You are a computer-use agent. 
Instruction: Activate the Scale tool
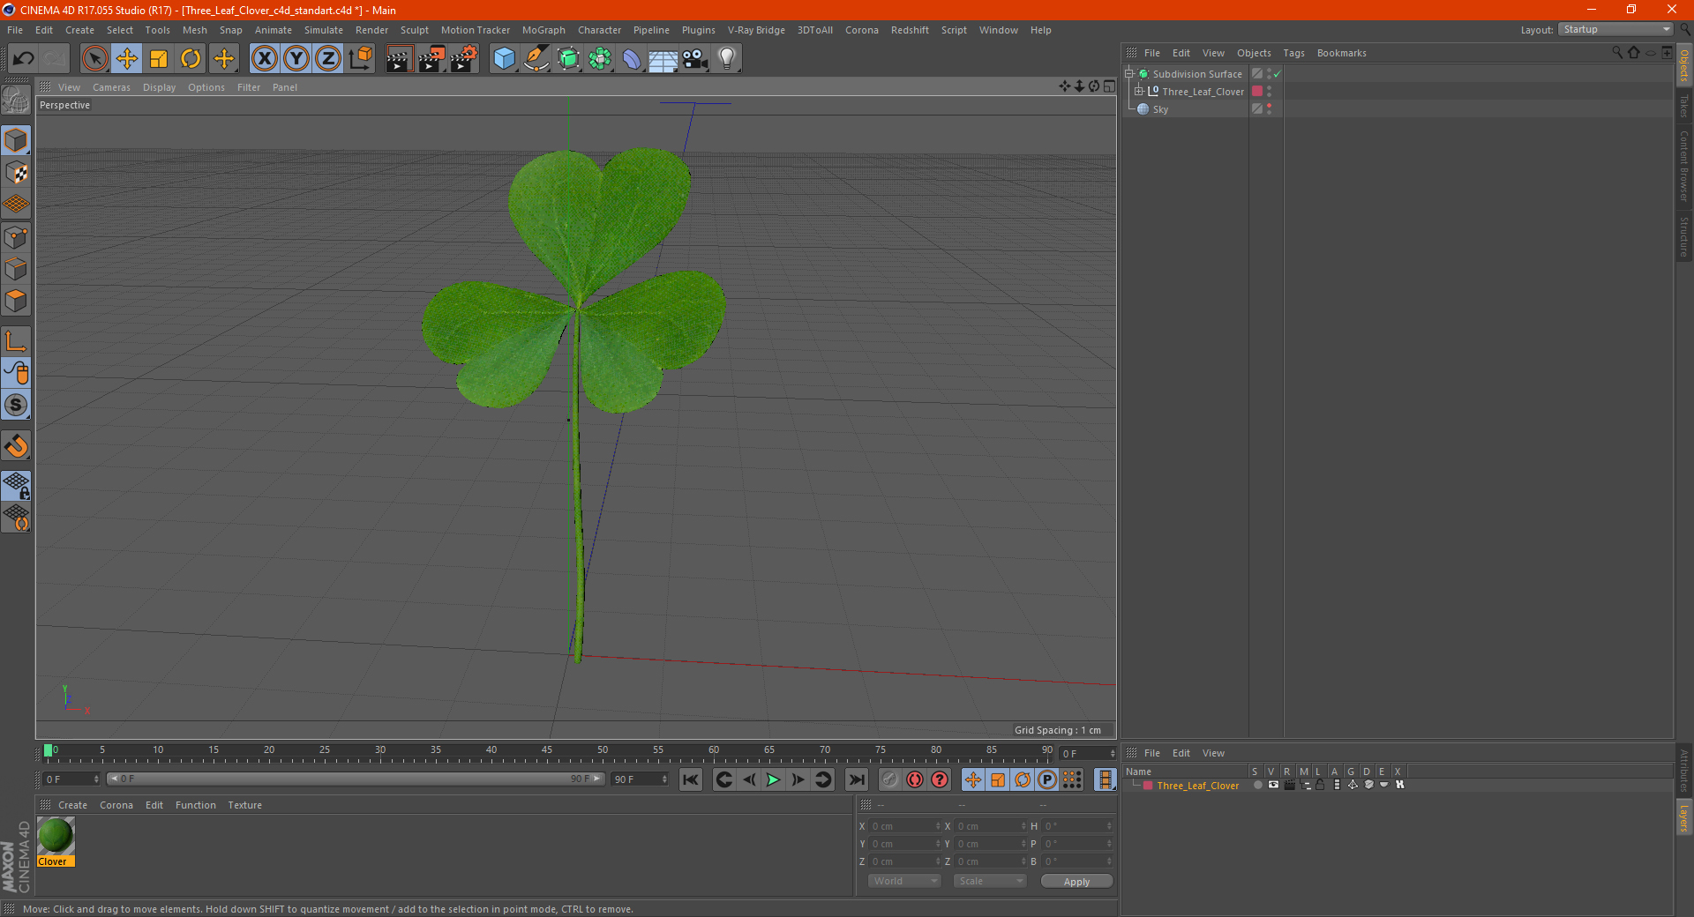159,59
